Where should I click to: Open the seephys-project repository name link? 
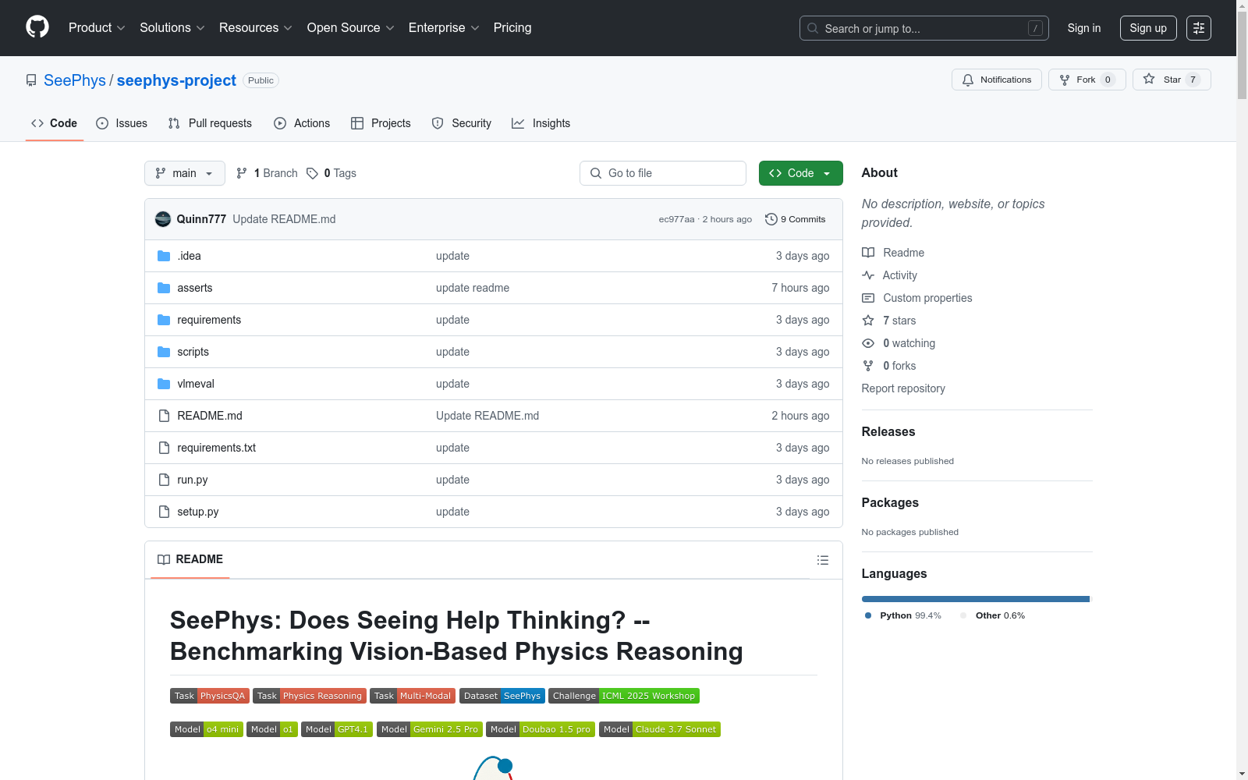pyautogui.click(x=176, y=80)
